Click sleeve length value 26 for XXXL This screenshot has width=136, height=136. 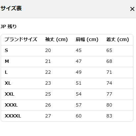tap(48, 105)
